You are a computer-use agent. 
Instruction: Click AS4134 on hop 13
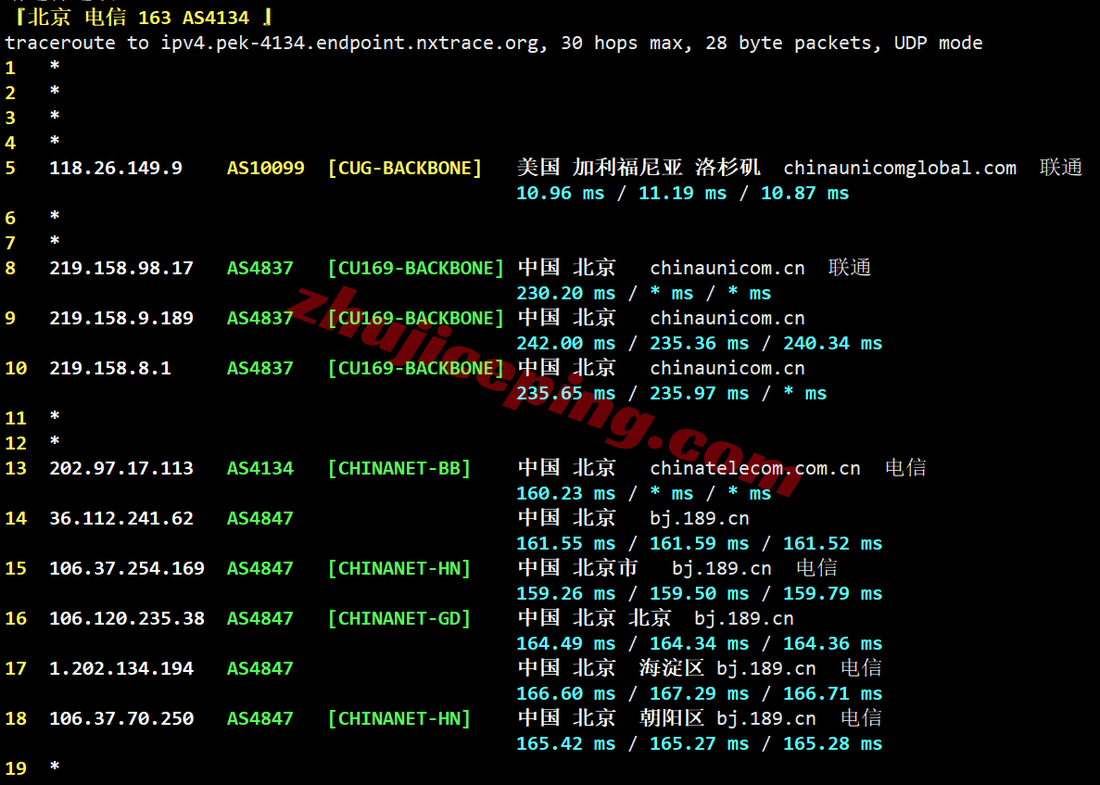coord(260,469)
